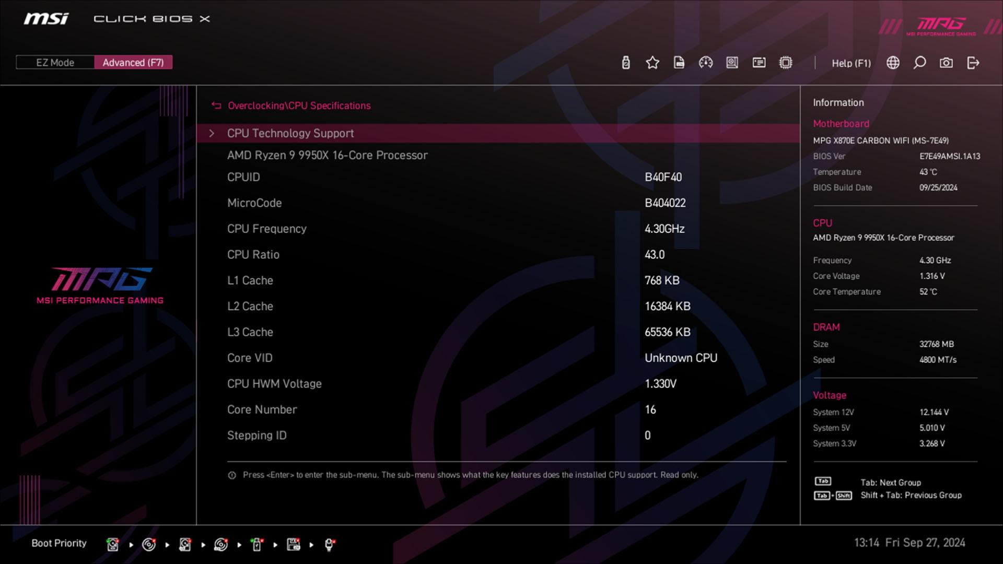Click the CPU heading in Information panel
This screenshot has width=1003, height=564.
click(x=822, y=223)
